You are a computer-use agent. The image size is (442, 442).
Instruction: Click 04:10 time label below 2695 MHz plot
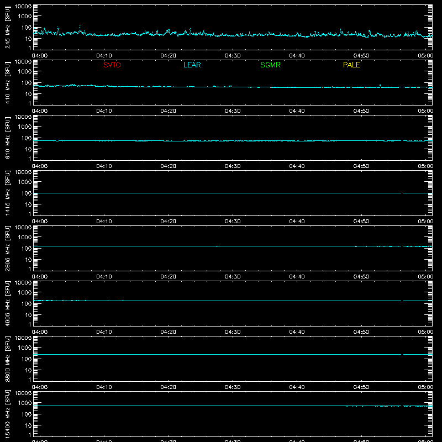click(x=104, y=277)
